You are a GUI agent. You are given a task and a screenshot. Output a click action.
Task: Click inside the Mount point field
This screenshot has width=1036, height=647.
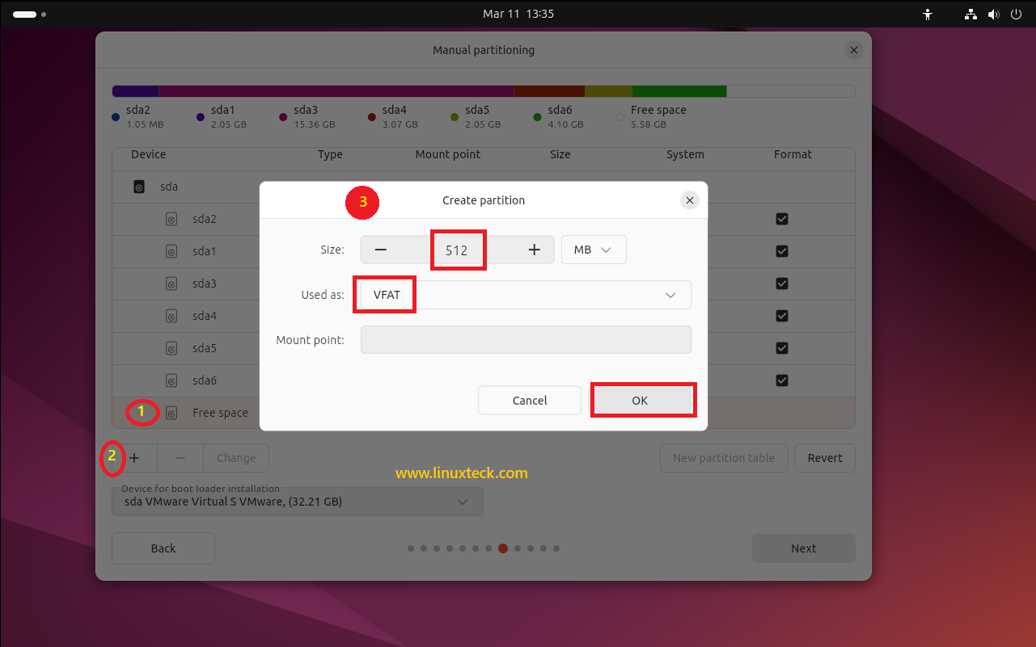[x=526, y=339]
